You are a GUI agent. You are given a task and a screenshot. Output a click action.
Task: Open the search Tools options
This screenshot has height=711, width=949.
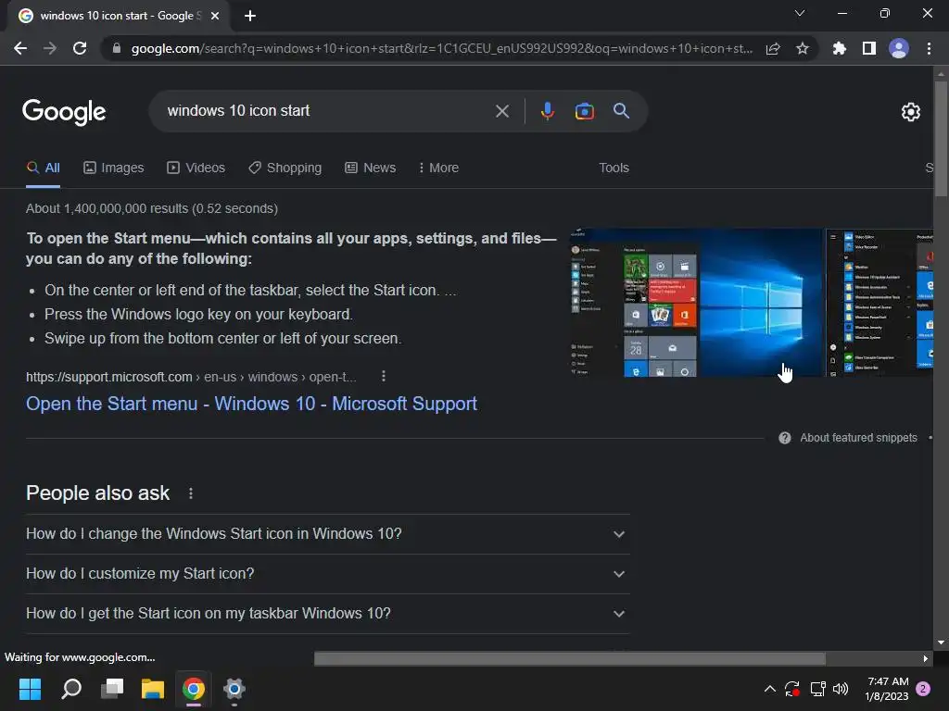click(614, 168)
